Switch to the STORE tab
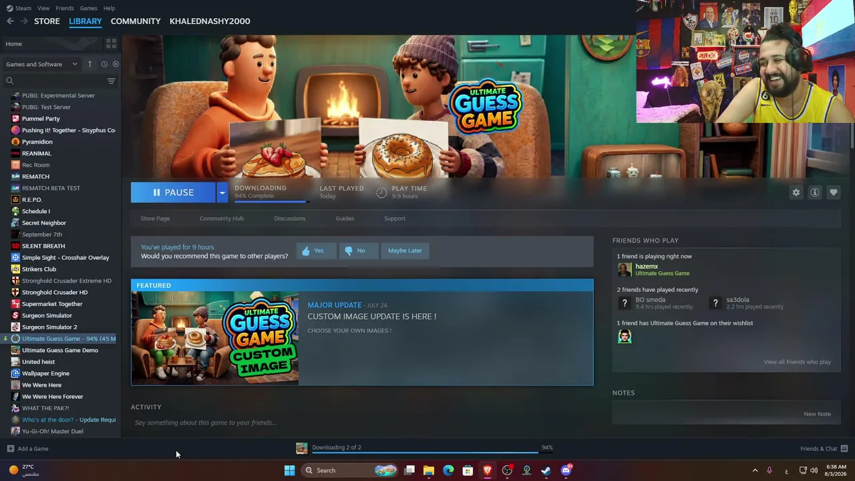This screenshot has width=855, height=481. point(47,21)
